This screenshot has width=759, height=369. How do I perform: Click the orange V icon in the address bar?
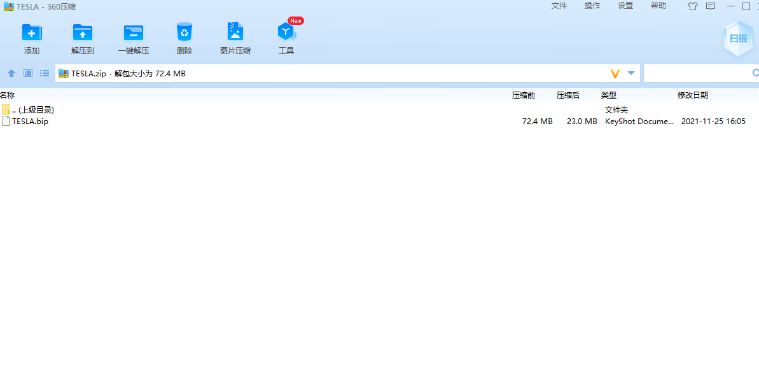click(615, 74)
